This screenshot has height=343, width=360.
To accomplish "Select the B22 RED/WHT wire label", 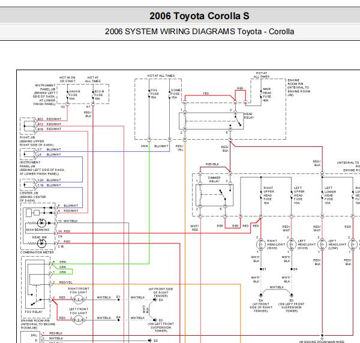I will 49,119.
